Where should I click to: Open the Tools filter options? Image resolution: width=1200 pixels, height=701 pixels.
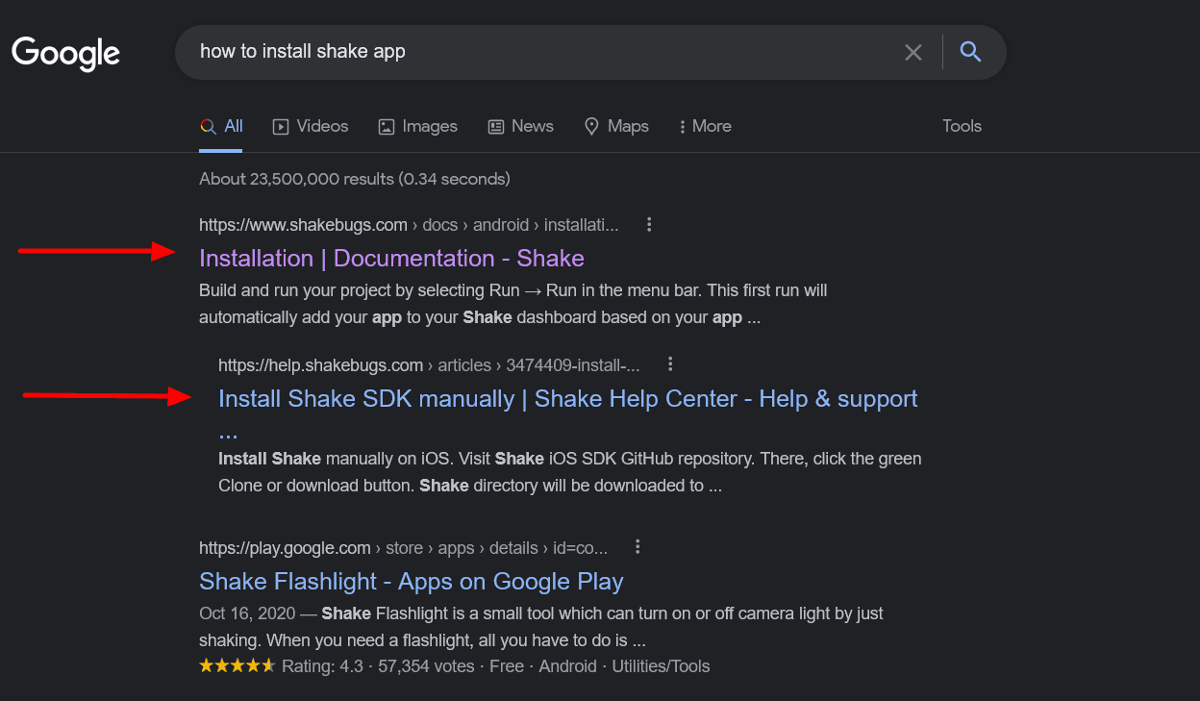point(962,126)
